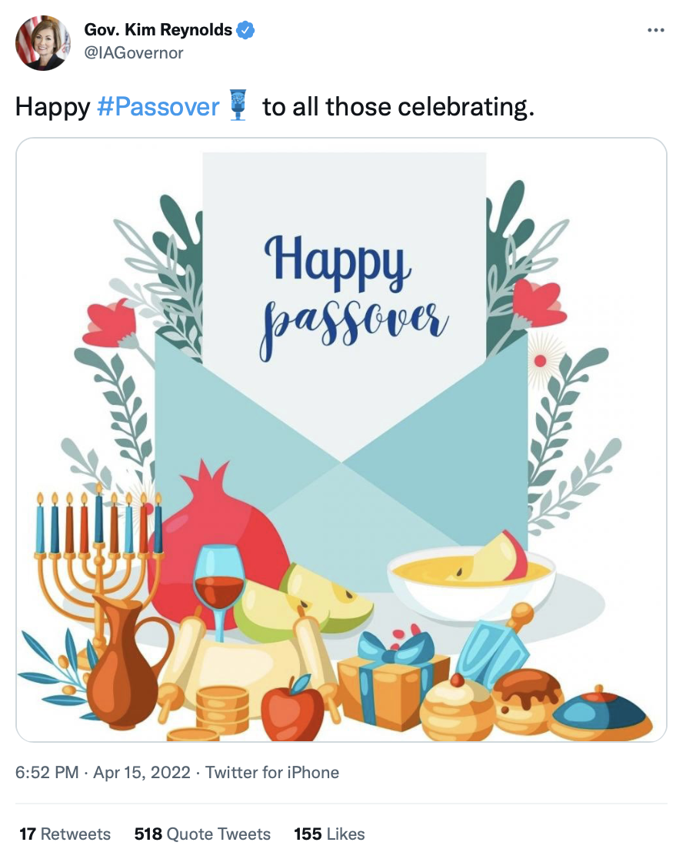View the 155 Likes list
Viewport: 686px width, 859px height.
point(329,834)
